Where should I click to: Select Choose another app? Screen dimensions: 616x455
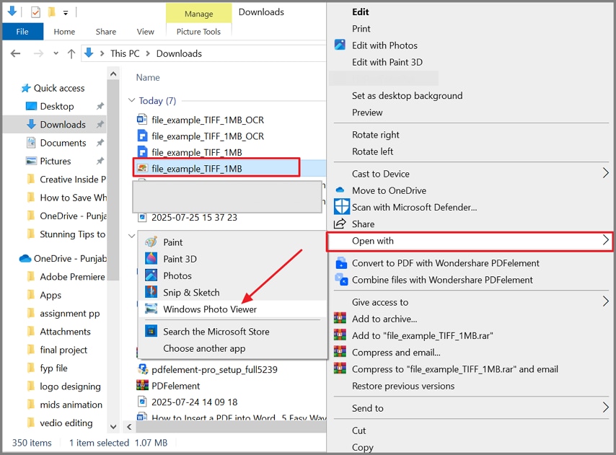coord(204,348)
